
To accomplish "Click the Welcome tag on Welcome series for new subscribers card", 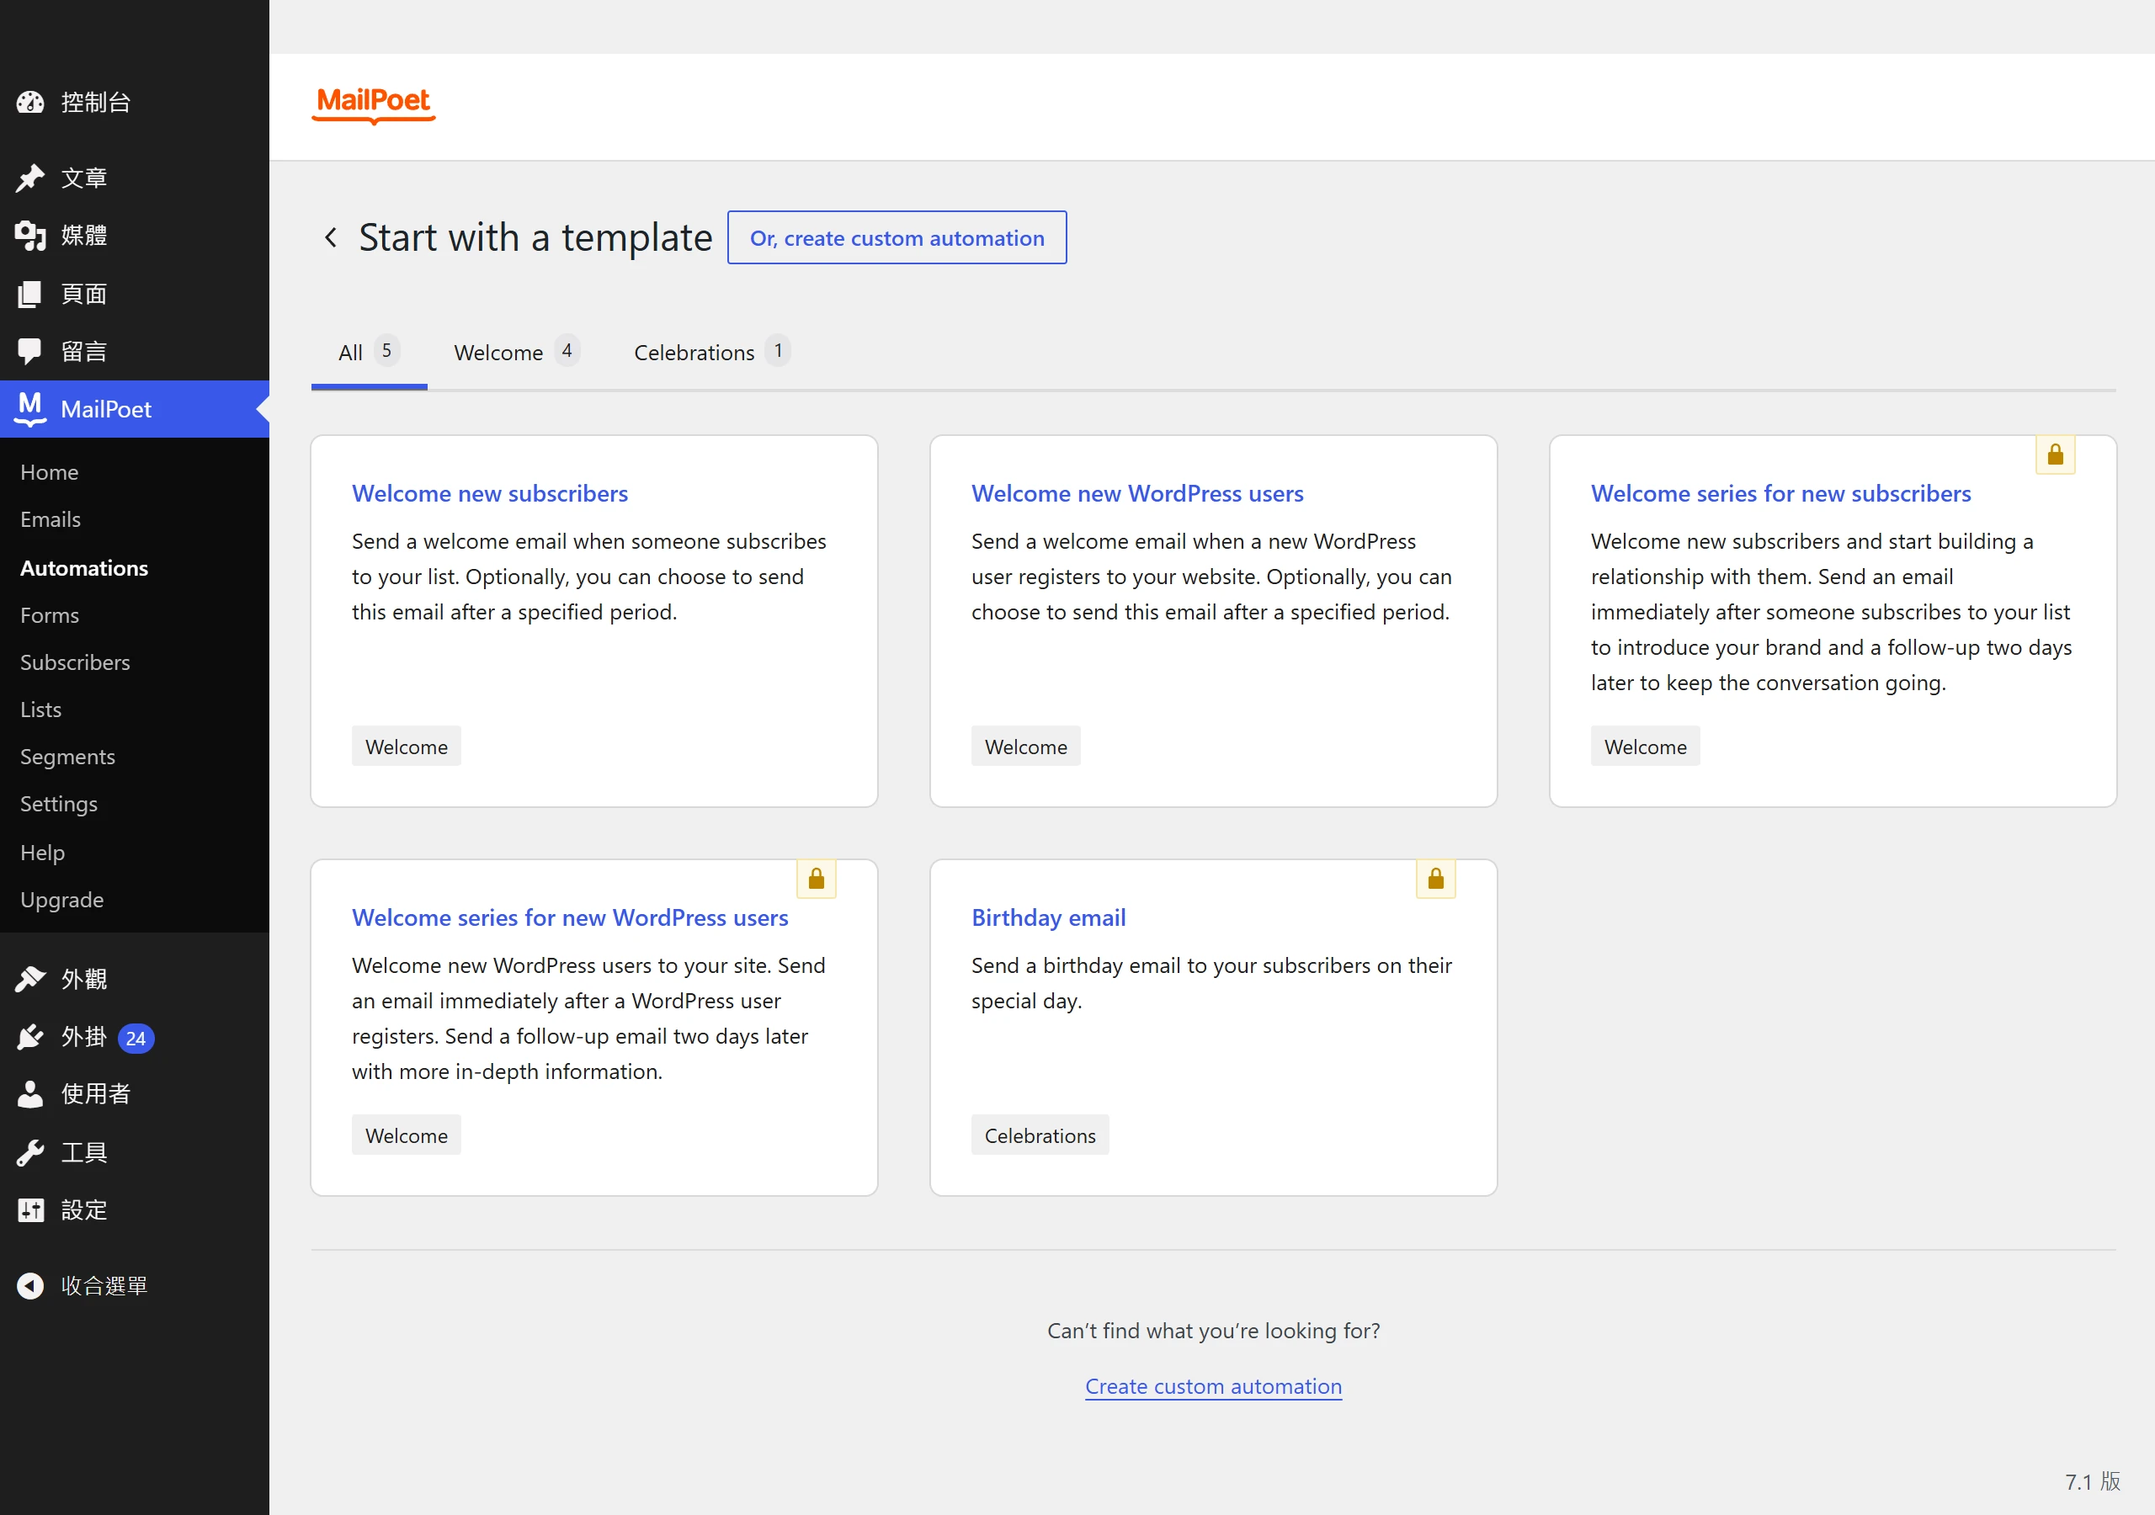I will click(x=1646, y=747).
